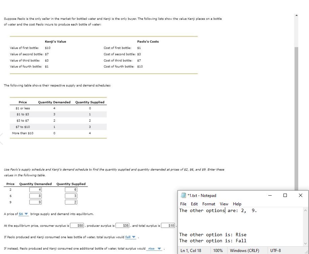Click the '$1 or less' price row
This screenshot has height=254, width=309.
58,108
